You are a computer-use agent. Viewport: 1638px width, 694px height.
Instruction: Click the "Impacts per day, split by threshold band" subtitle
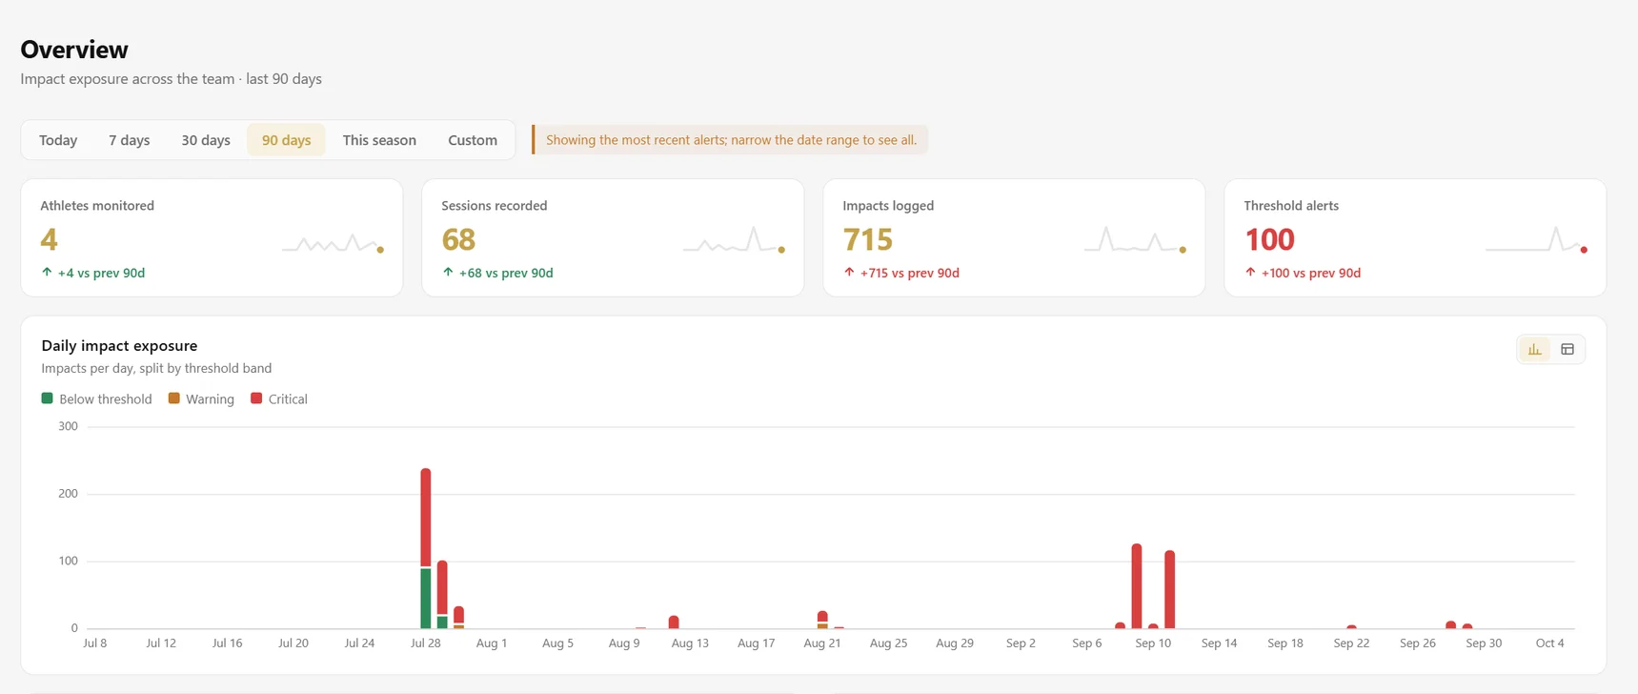pos(156,368)
